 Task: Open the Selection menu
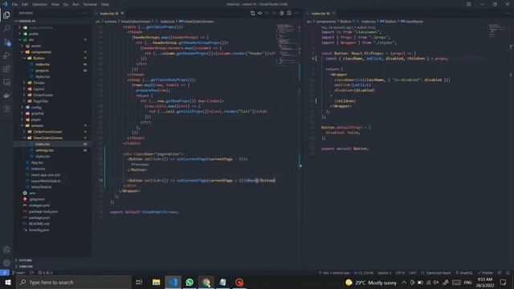(39, 4)
